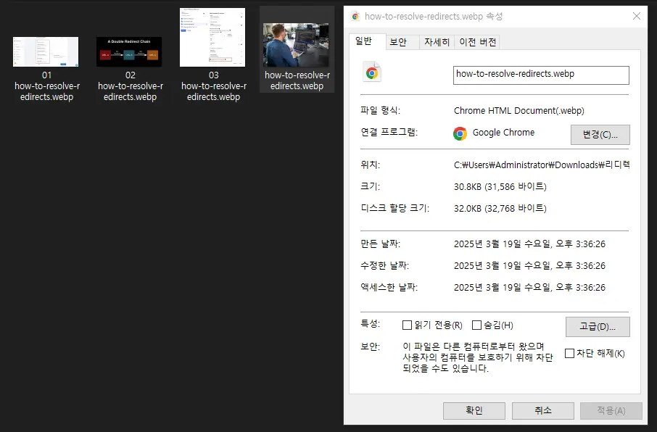Close the properties dialog with the X button
657x432 pixels.
pos(636,16)
